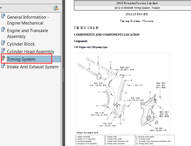Click '2.0L Engine only (Oil pump type)' text
Screen dimensions: 191x146
(x=91, y=47)
